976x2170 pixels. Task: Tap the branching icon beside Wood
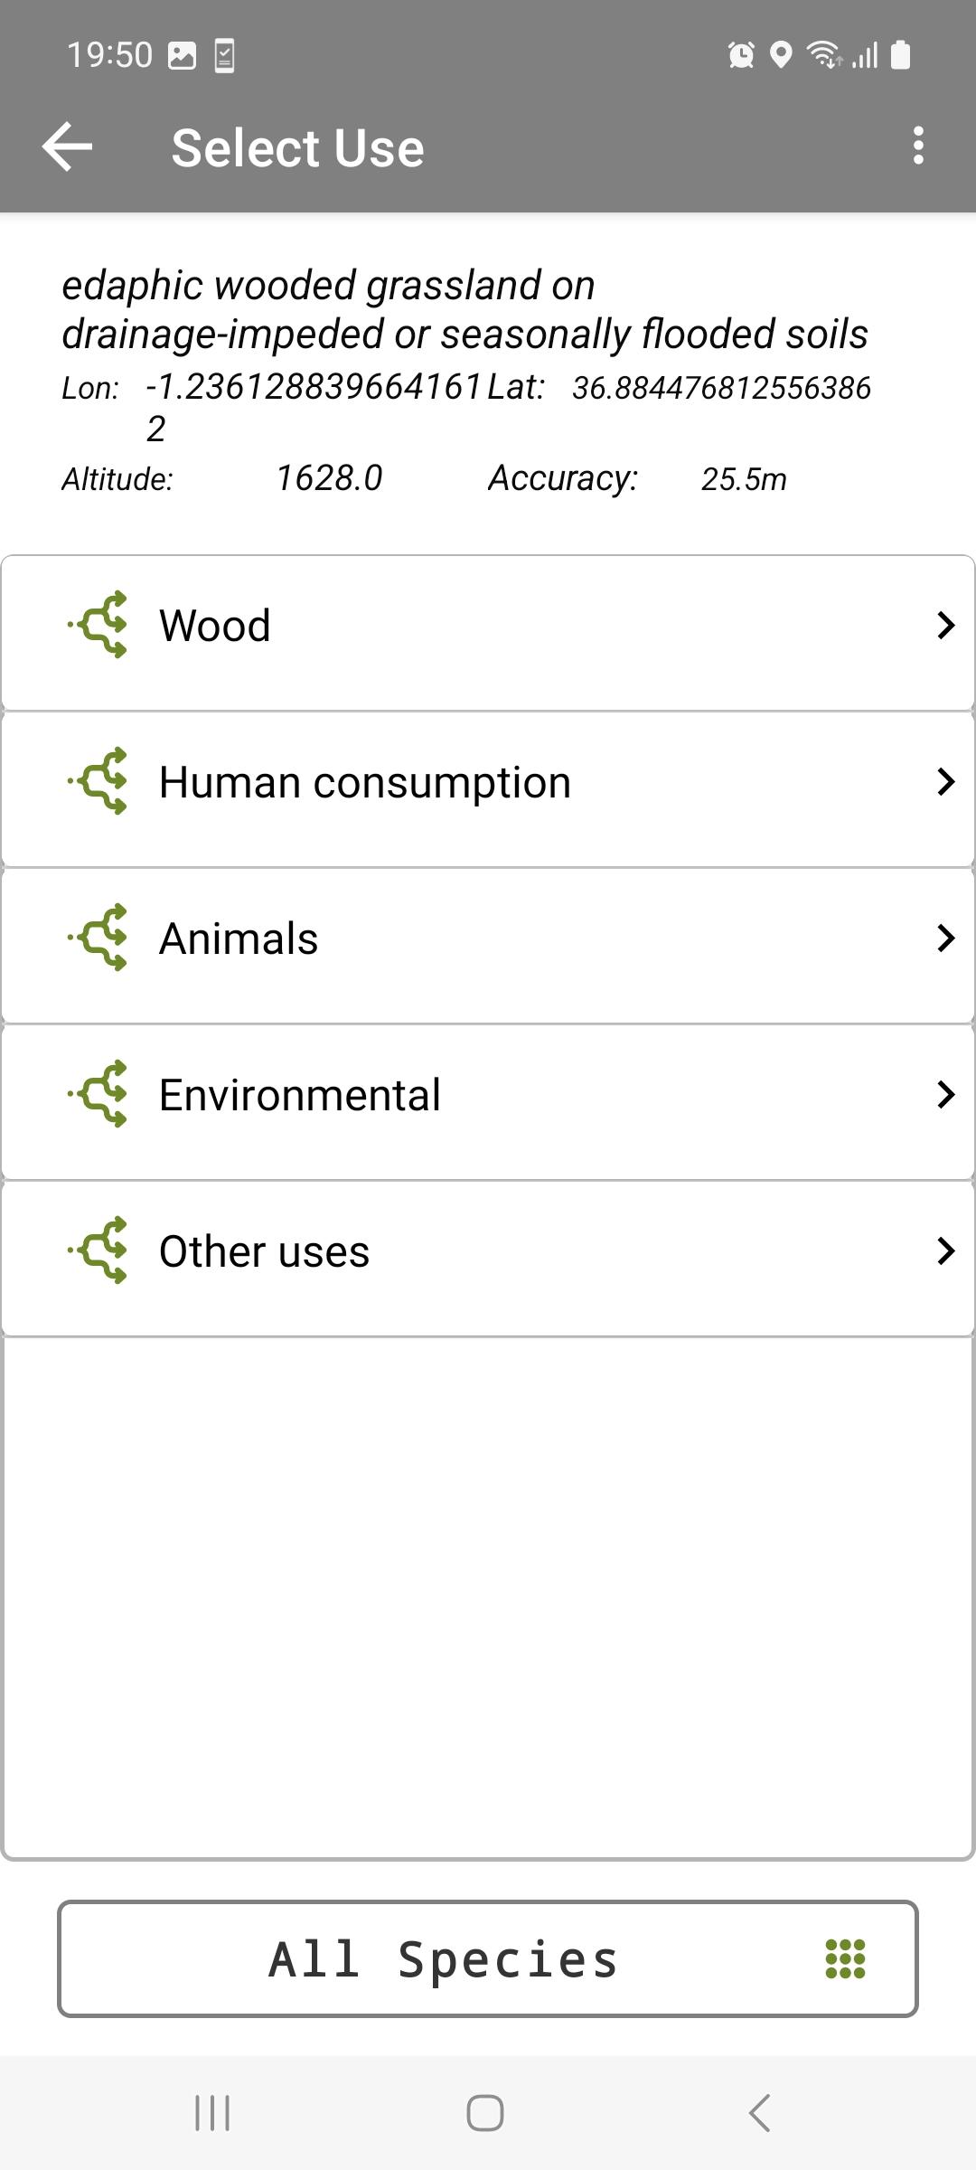[98, 625]
